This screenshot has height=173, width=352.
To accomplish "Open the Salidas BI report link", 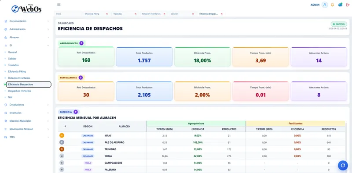I will (12, 59).
